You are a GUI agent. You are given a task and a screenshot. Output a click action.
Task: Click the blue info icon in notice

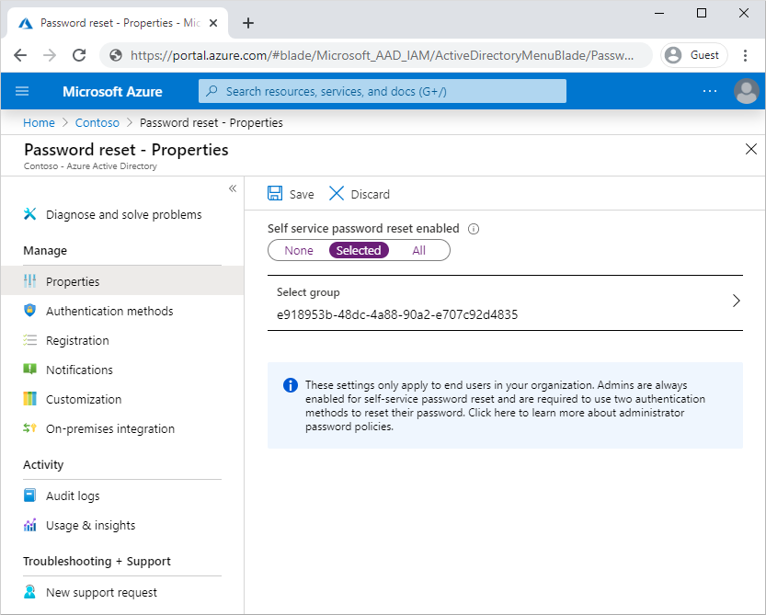click(291, 385)
